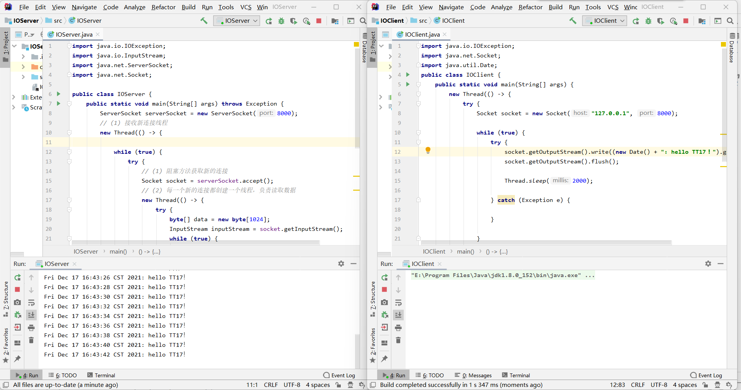
Task: Open Refactor menu in IOServer window
Action: pos(163,7)
